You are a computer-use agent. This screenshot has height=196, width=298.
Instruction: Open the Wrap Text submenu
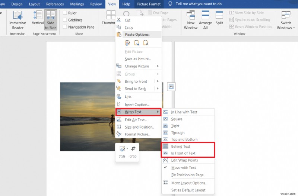138,112
